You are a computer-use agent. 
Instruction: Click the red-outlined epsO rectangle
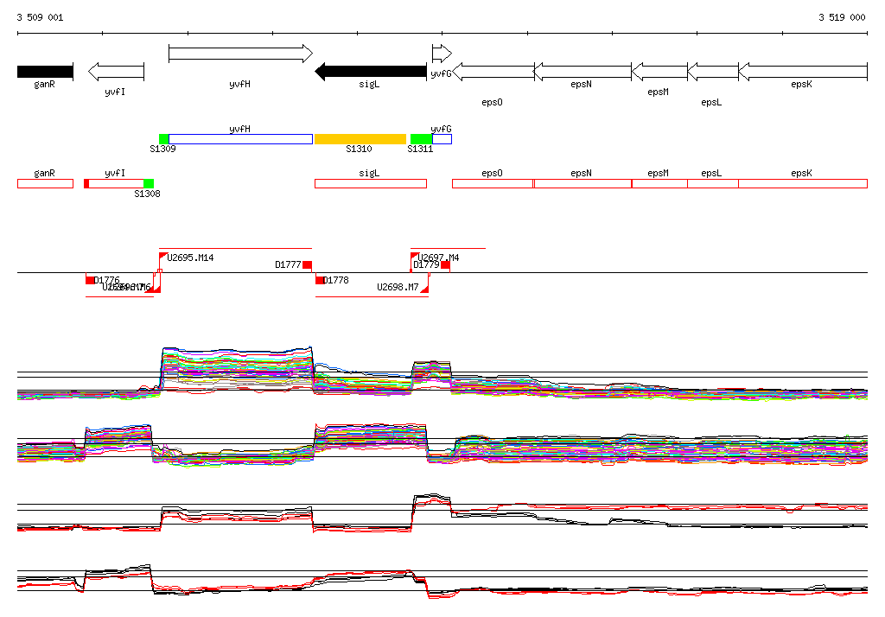(493, 183)
